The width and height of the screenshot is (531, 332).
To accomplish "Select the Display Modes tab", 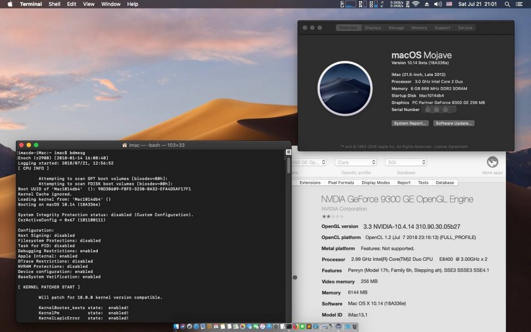I will click(375, 183).
